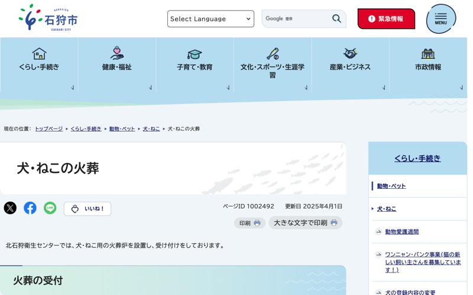Open the 産業・ビジネス navigation menu
This screenshot has height=295, width=473.
(x=350, y=65)
